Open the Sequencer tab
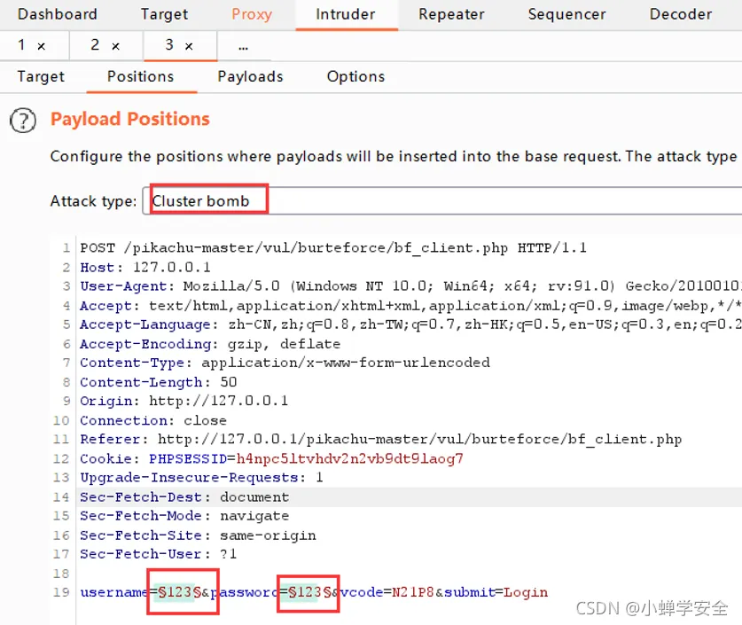 pos(566,14)
